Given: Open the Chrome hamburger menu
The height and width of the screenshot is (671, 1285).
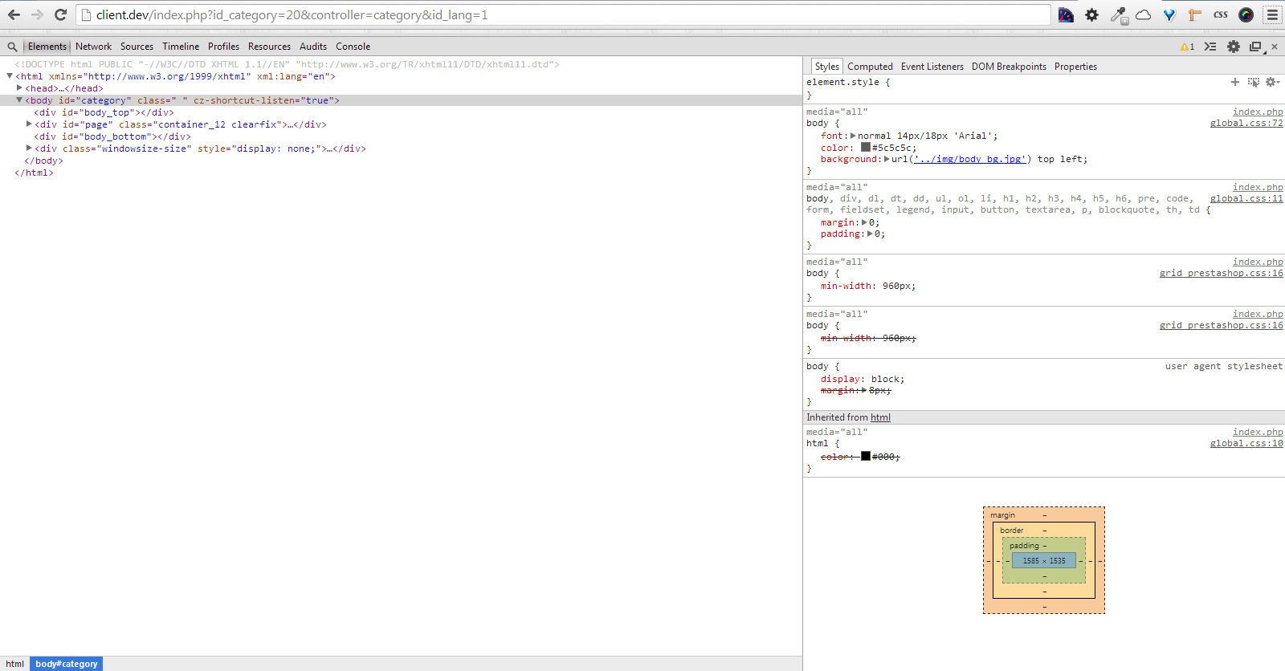Looking at the screenshot, I should (1272, 14).
